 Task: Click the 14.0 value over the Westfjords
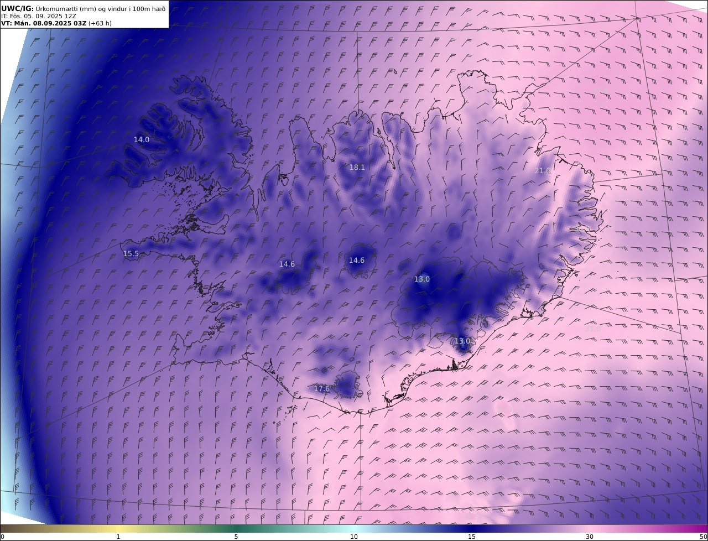(x=142, y=140)
